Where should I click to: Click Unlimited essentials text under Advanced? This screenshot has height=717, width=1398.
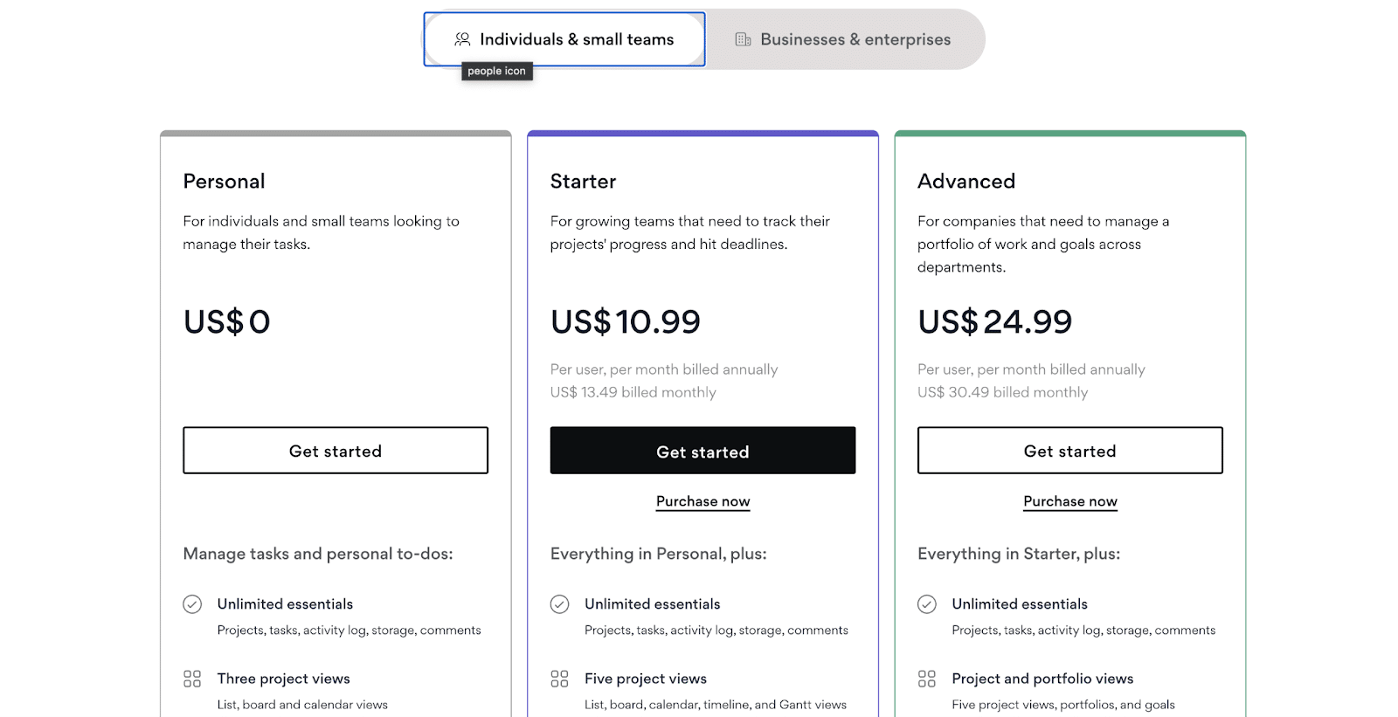[x=1020, y=604]
